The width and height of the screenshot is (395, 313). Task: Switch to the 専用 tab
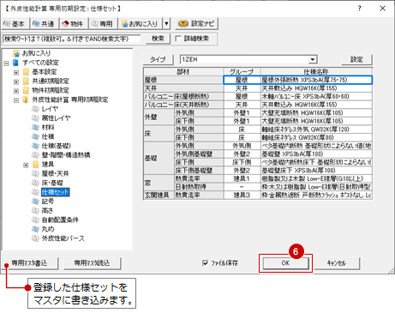click(x=103, y=24)
